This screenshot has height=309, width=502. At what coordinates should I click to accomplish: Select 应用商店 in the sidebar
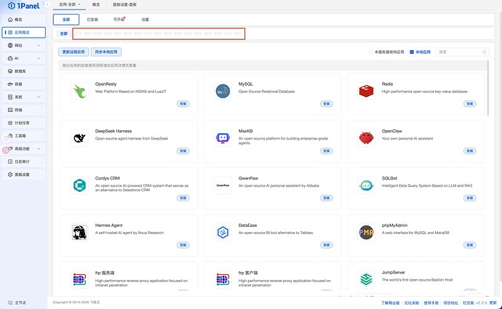tap(23, 32)
